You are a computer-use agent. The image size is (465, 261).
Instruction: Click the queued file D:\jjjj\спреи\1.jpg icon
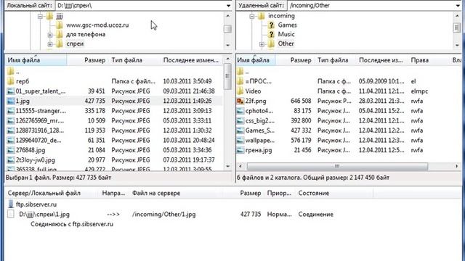coord(11,214)
